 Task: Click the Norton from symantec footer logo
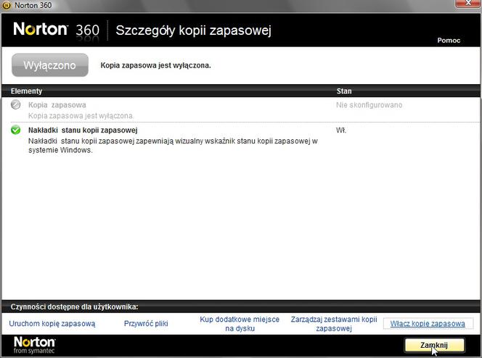tap(34, 345)
